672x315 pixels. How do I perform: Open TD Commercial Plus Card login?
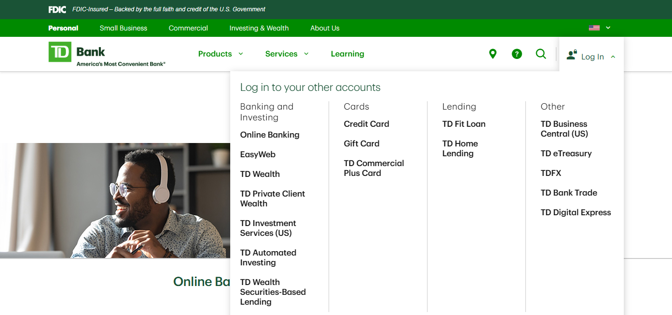click(374, 168)
